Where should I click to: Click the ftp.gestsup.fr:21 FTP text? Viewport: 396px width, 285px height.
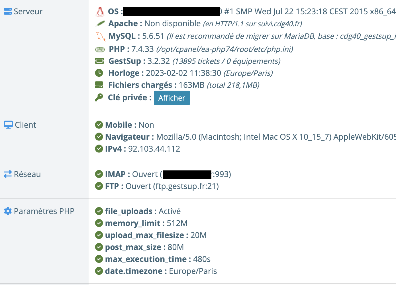186,186
